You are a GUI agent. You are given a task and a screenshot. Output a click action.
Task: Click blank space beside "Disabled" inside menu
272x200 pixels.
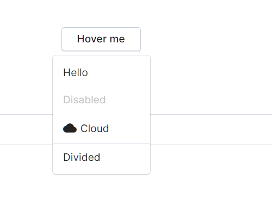[x=128, y=99]
